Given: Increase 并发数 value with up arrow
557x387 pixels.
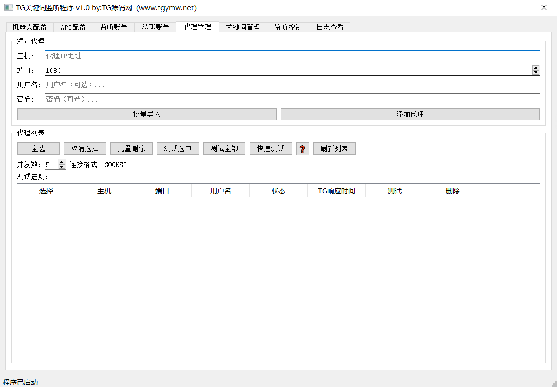Looking at the screenshot, I should coord(61,162).
